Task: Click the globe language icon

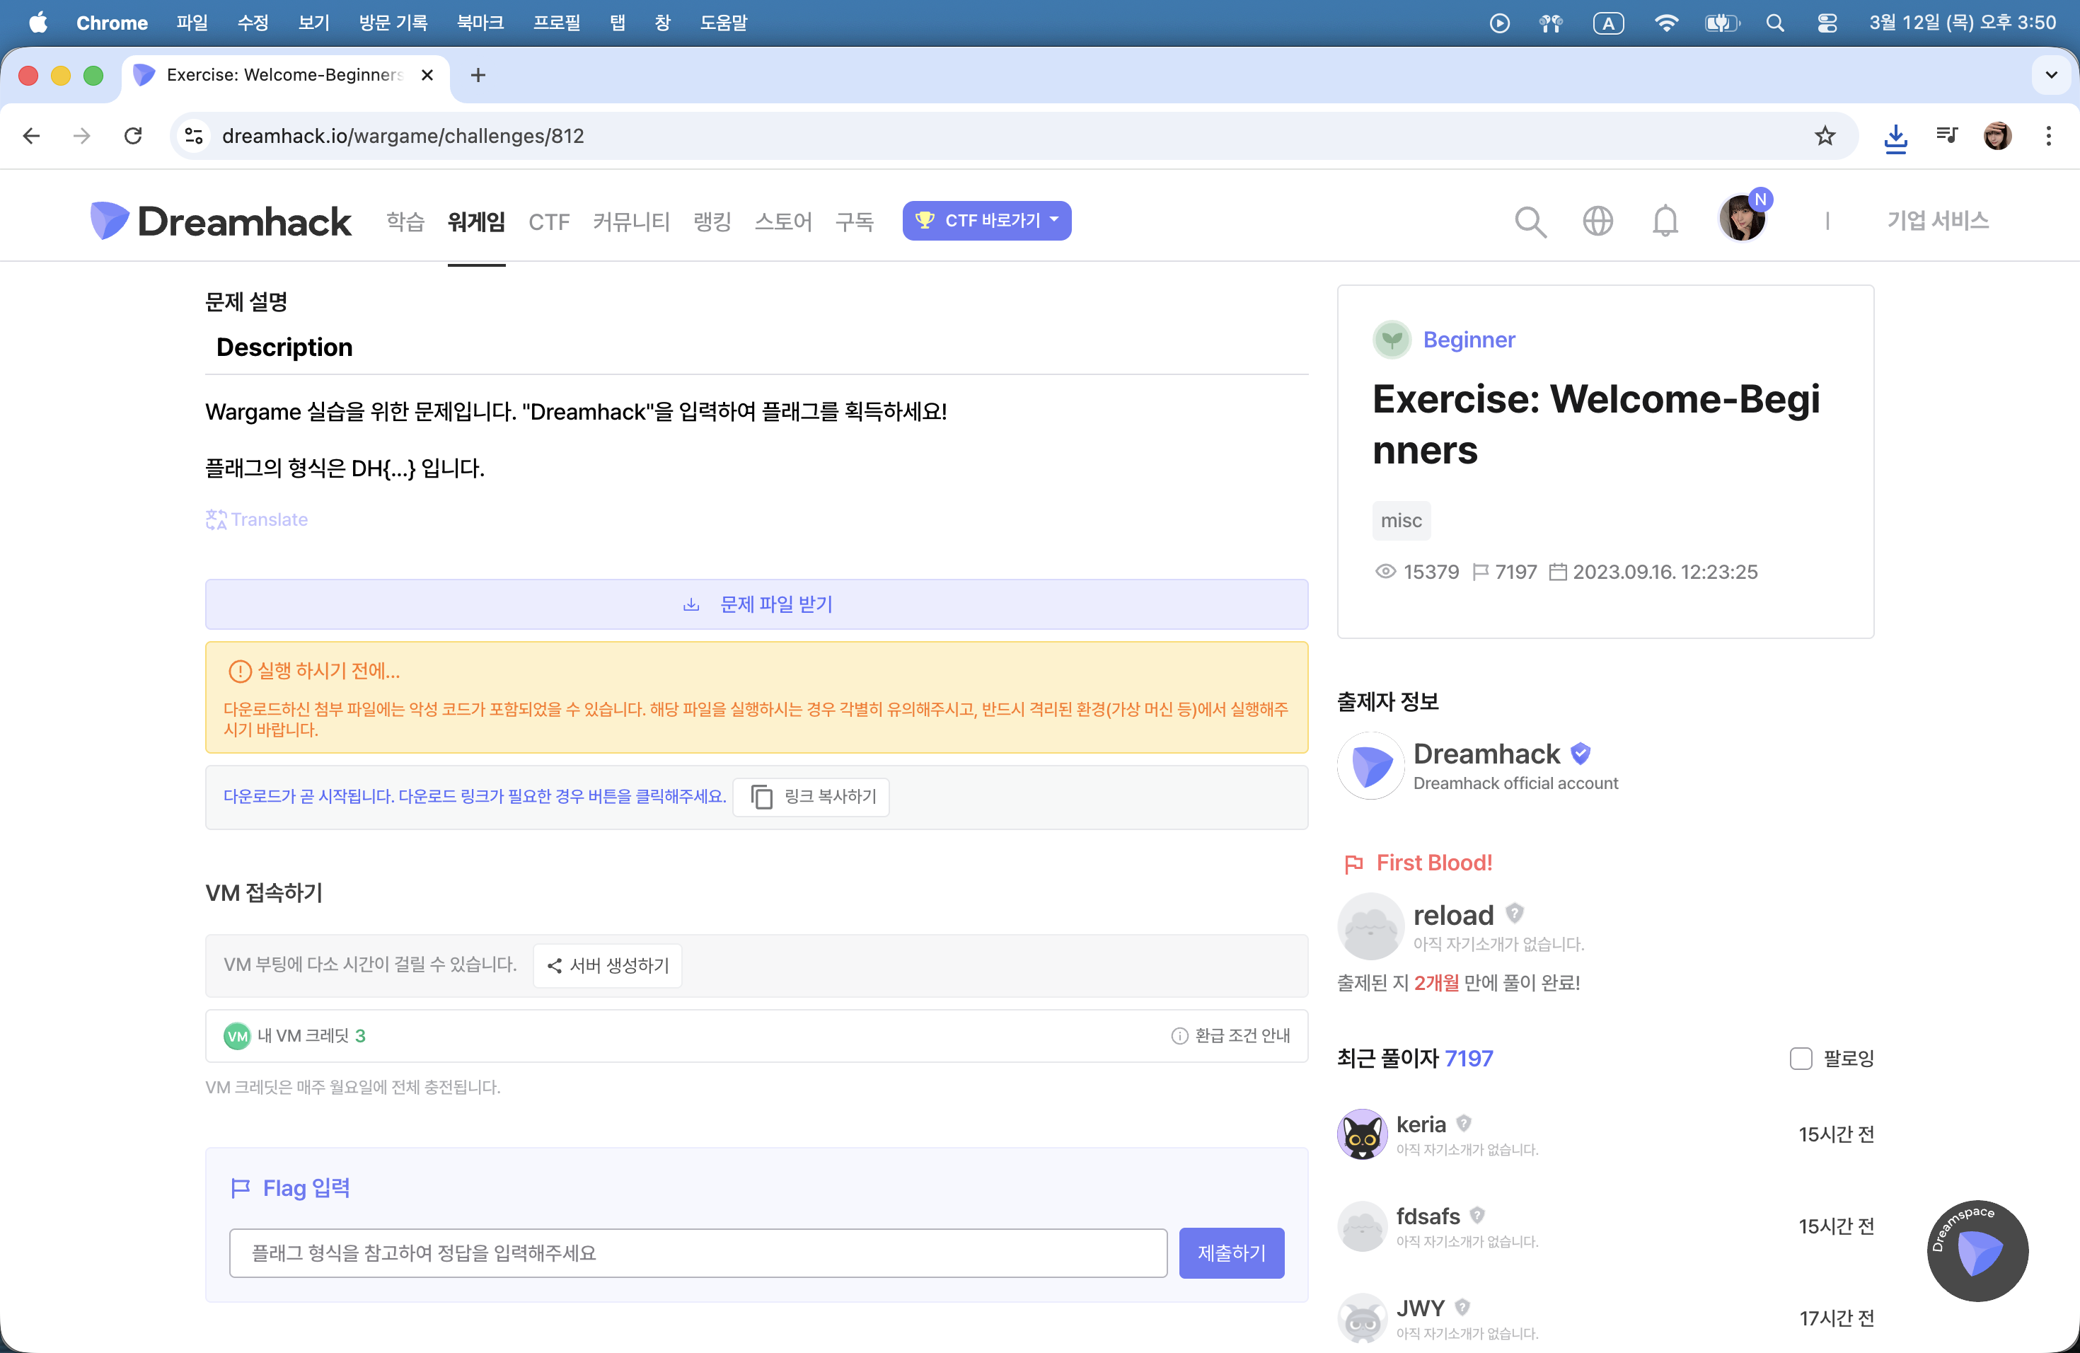Action: pyautogui.click(x=1597, y=221)
